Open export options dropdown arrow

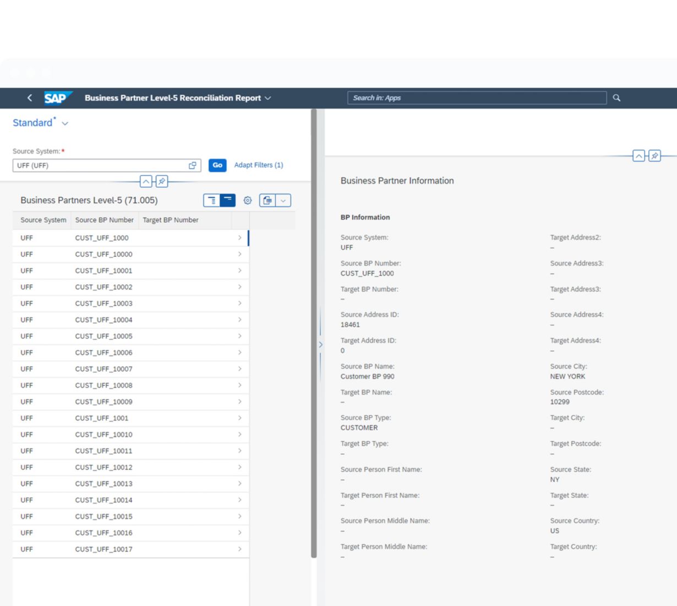(283, 201)
